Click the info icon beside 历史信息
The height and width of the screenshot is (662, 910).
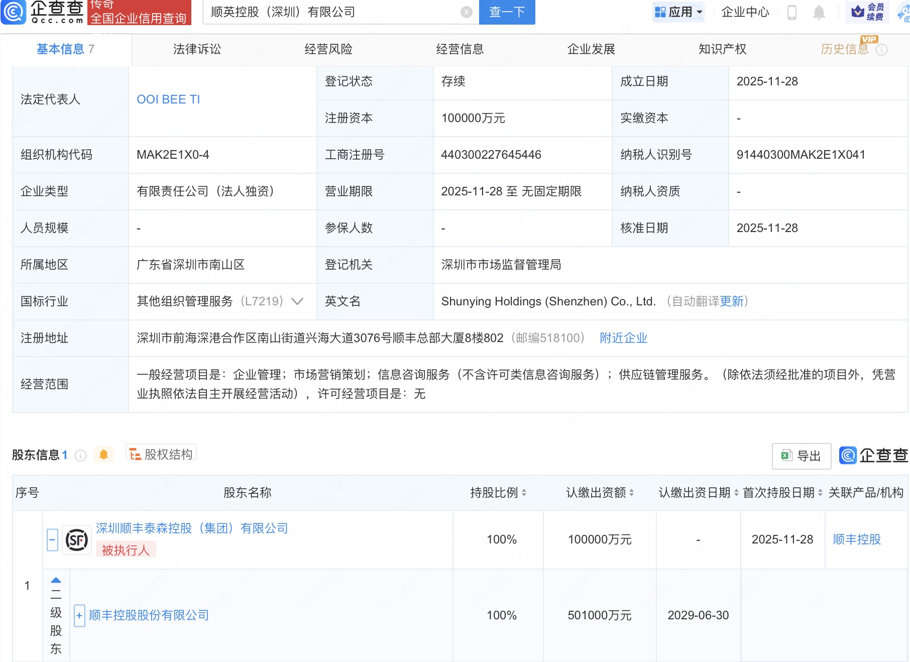coord(881,50)
